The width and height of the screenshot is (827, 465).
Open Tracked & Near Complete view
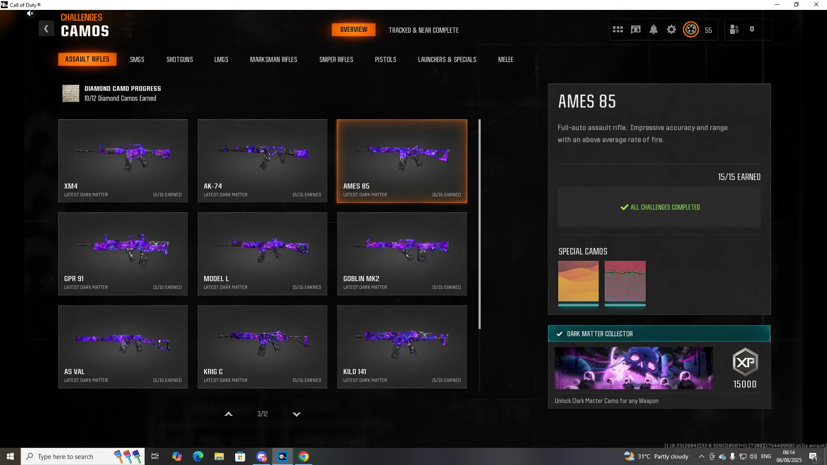[423, 30]
